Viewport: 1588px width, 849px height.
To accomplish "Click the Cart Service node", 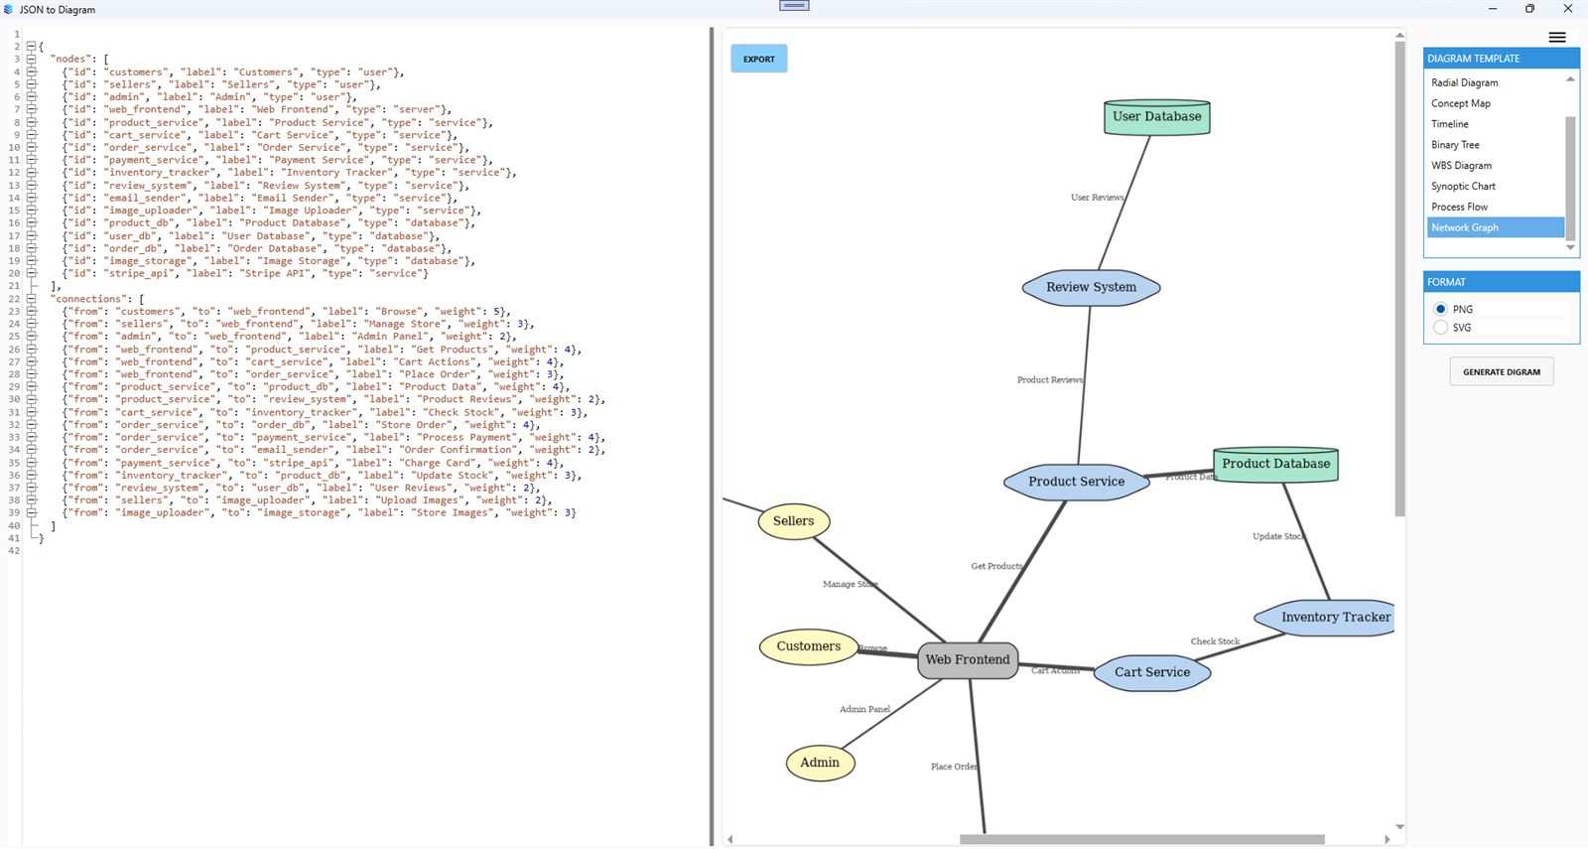I will (x=1152, y=672).
